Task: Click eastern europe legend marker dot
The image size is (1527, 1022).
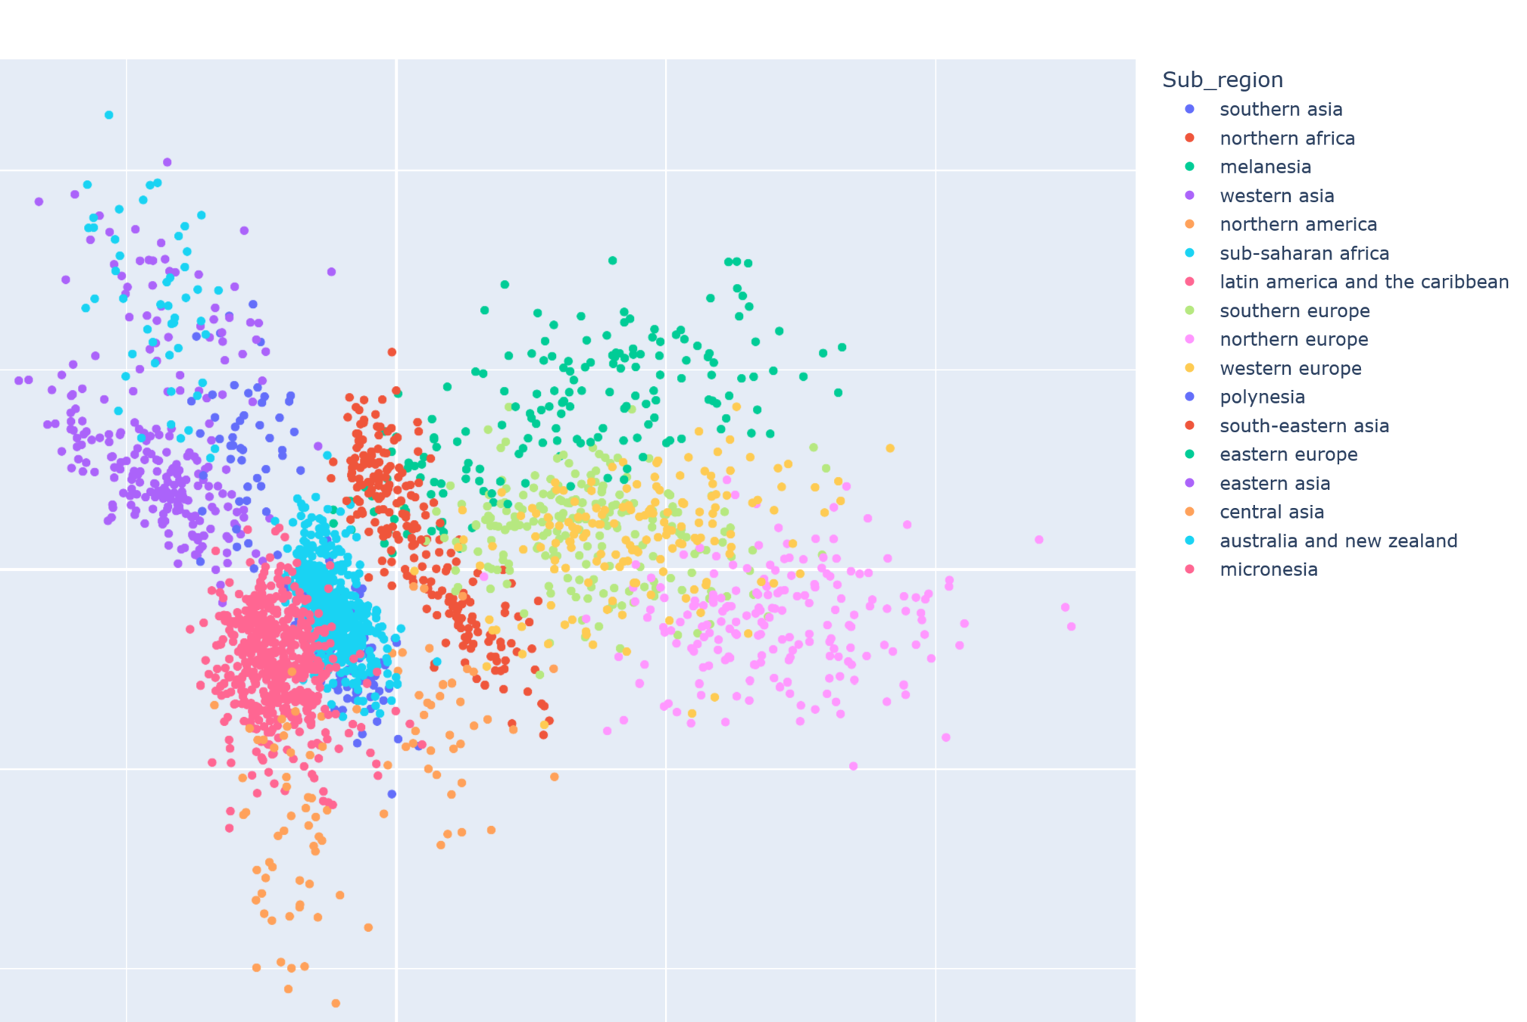Action: (x=1189, y=454)
